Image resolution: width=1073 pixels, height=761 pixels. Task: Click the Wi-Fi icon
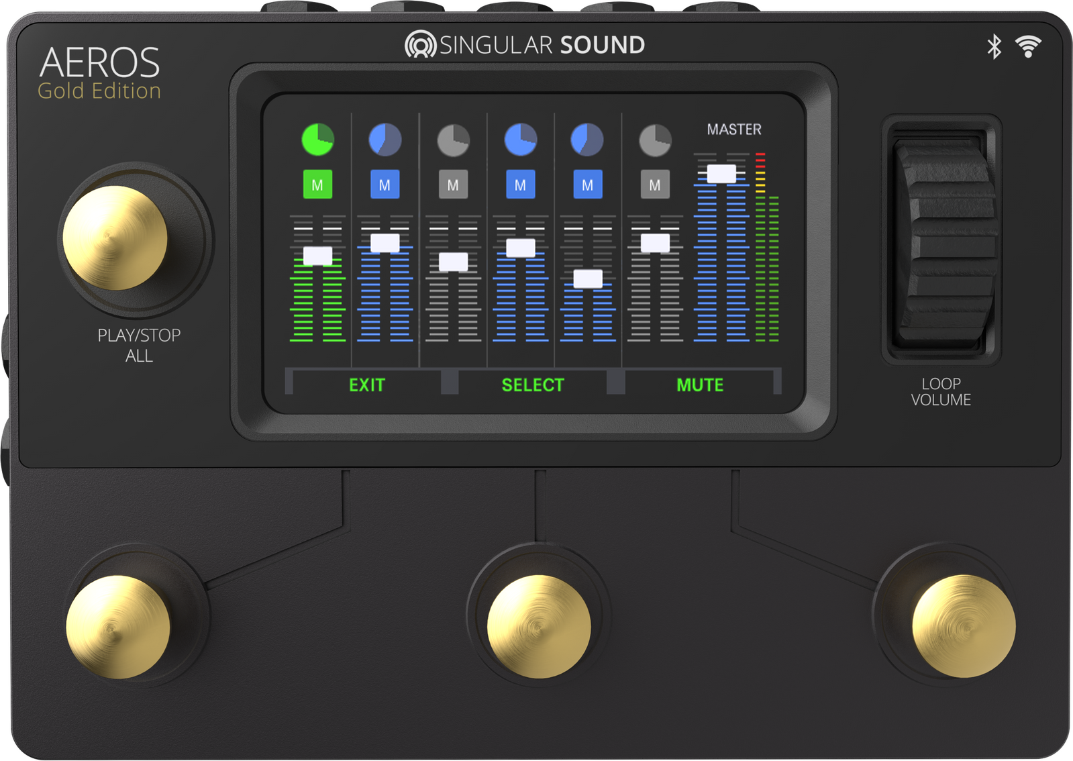pyautogui.click(x=1027, y=46)
